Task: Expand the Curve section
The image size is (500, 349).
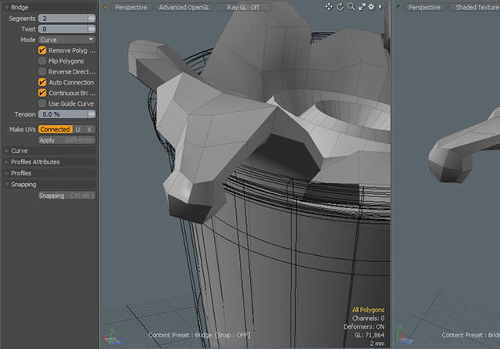Action: click(20, 150)
